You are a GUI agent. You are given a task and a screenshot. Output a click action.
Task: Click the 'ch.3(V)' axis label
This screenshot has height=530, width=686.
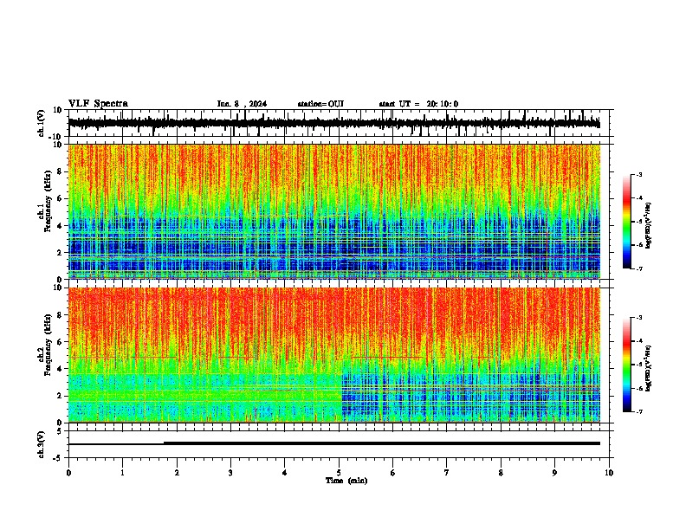coord(42,444)
